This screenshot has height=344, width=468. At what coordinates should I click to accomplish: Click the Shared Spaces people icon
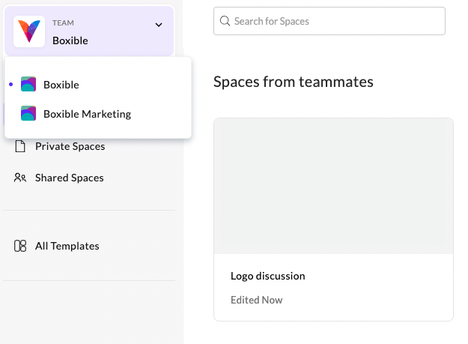pos(20,178)
